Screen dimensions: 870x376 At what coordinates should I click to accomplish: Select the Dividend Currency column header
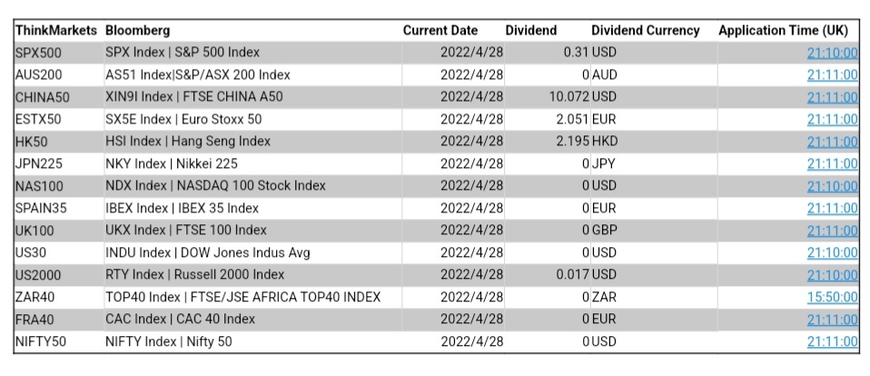(645, 31)
